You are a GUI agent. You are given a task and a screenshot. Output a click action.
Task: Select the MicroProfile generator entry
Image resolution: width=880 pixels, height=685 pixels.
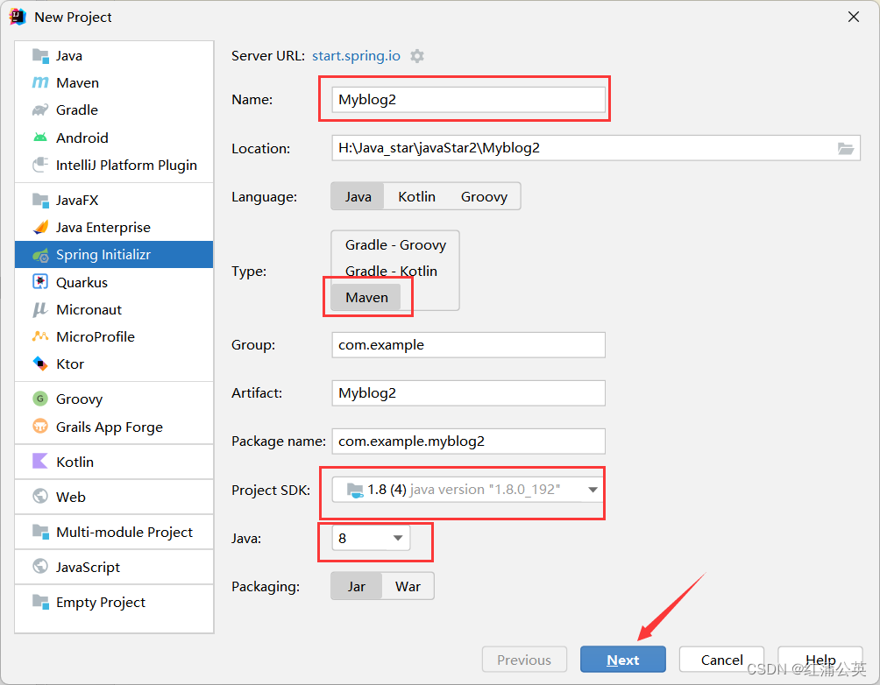tap(114, 336)
